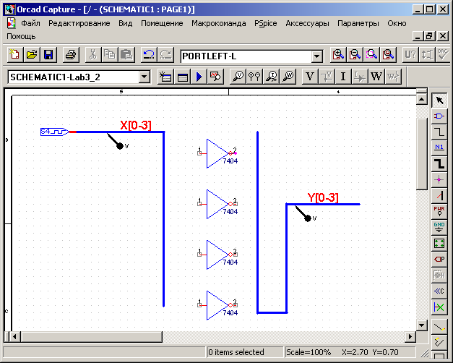Select the X[0-3] bus label

coord(136,125)
